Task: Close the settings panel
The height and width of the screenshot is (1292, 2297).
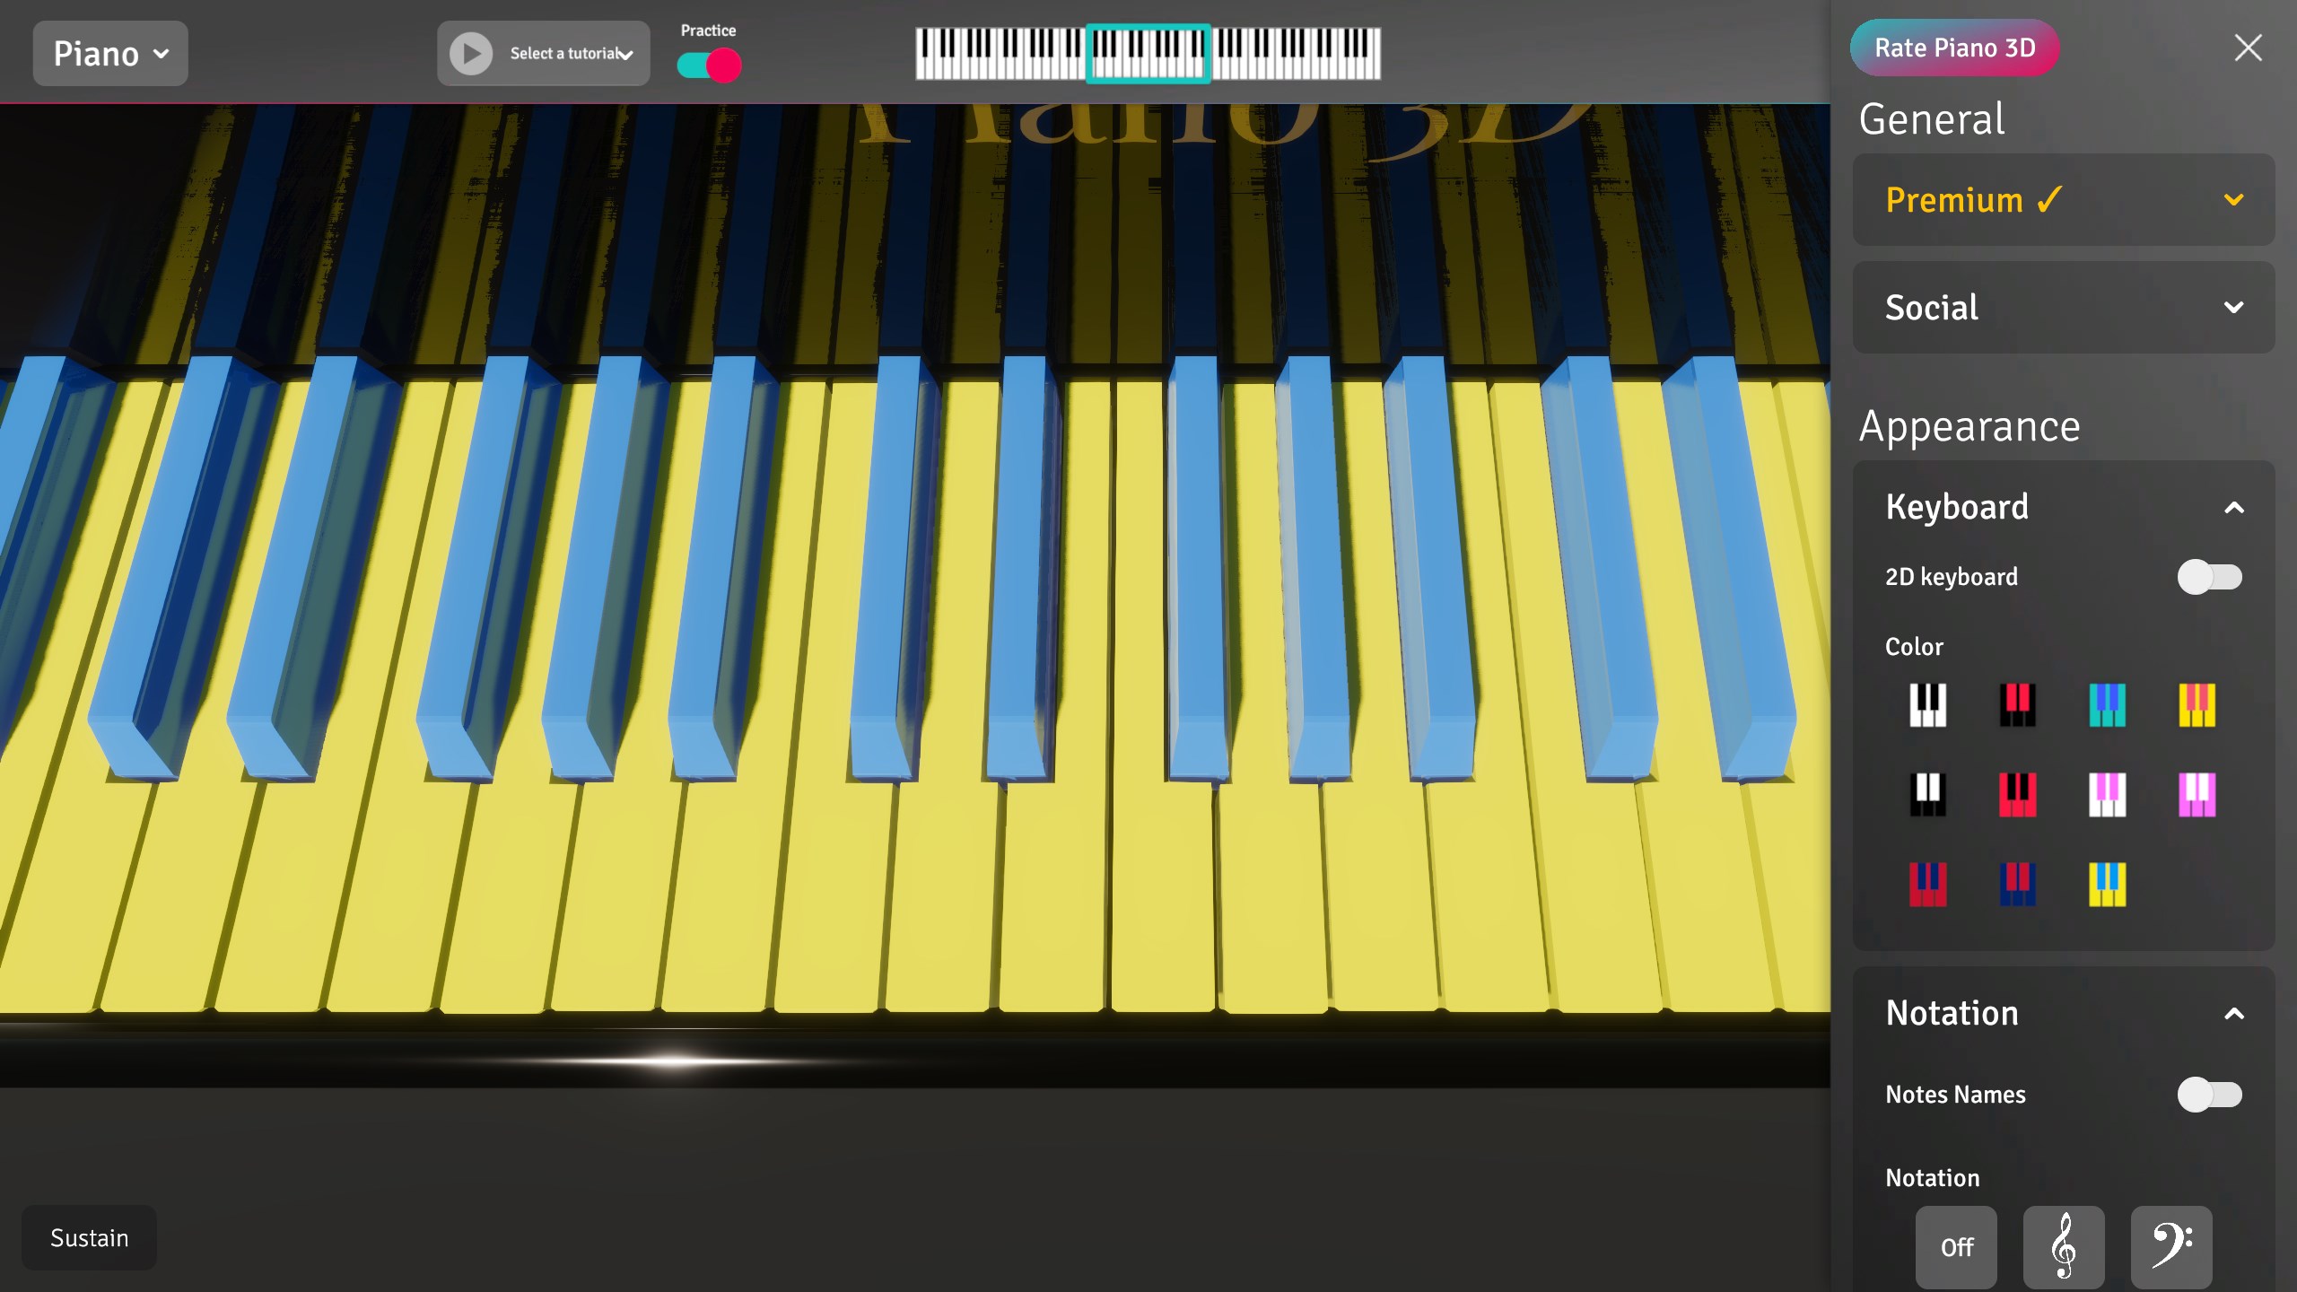Action: (2248, 48)
